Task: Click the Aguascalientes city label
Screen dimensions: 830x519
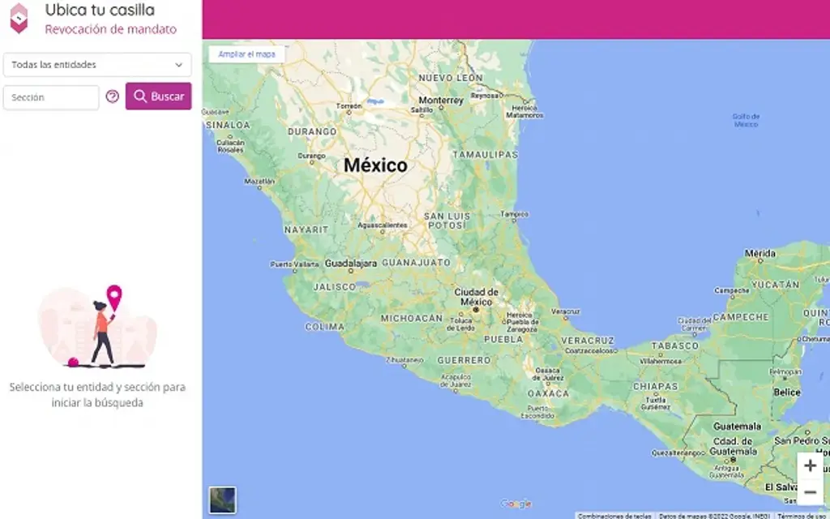Action: pos(383,225)
